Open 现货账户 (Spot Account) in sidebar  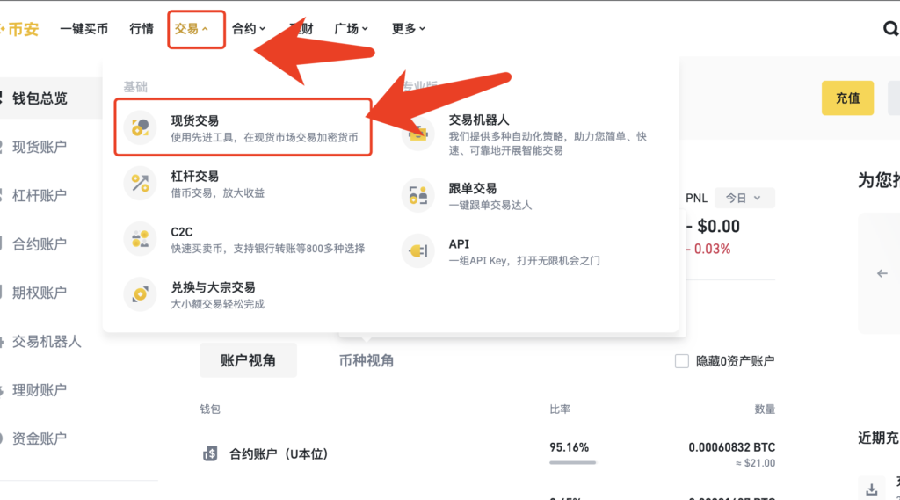(40, 147)
